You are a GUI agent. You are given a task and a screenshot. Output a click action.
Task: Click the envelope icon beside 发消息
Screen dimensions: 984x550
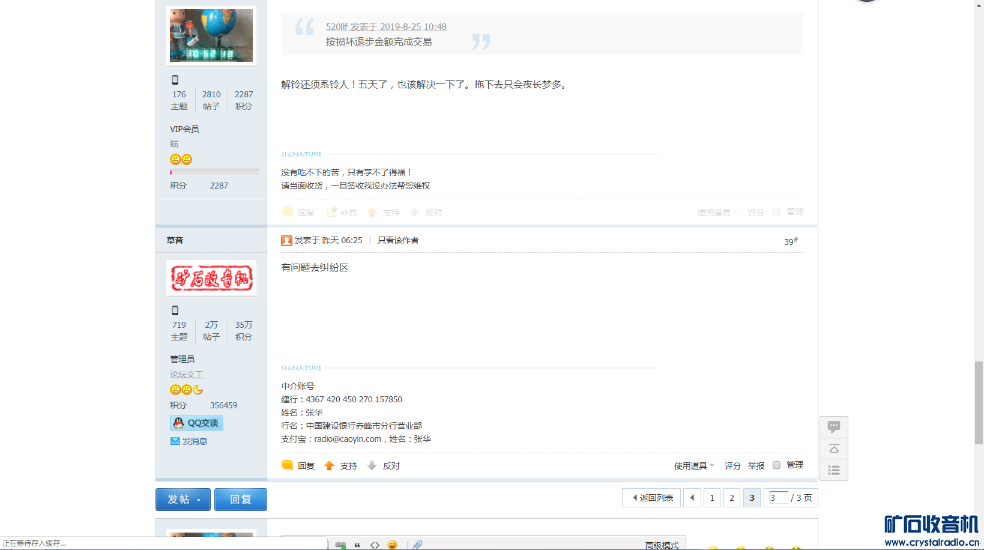point(175,441)
